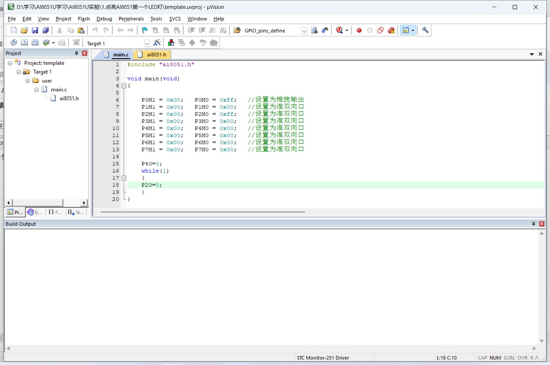This screenshot has height=365, width=550.
Task: Open batch build dropdown arrow
Action: click(53, 43)
